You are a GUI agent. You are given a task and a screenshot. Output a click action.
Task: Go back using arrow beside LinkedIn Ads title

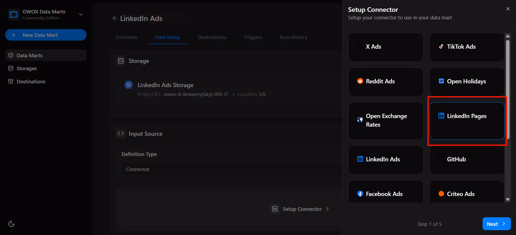(115, 18)
